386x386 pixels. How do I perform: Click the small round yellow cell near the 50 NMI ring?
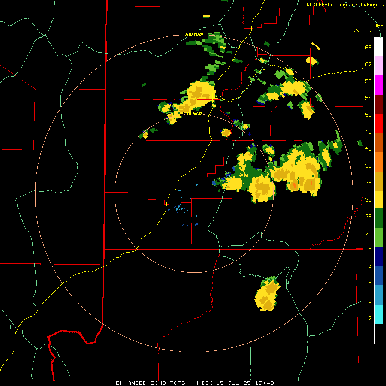tap(226, 133)
